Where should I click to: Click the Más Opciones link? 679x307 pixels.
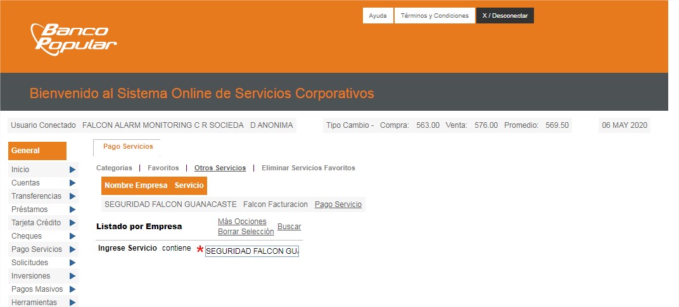242,222
